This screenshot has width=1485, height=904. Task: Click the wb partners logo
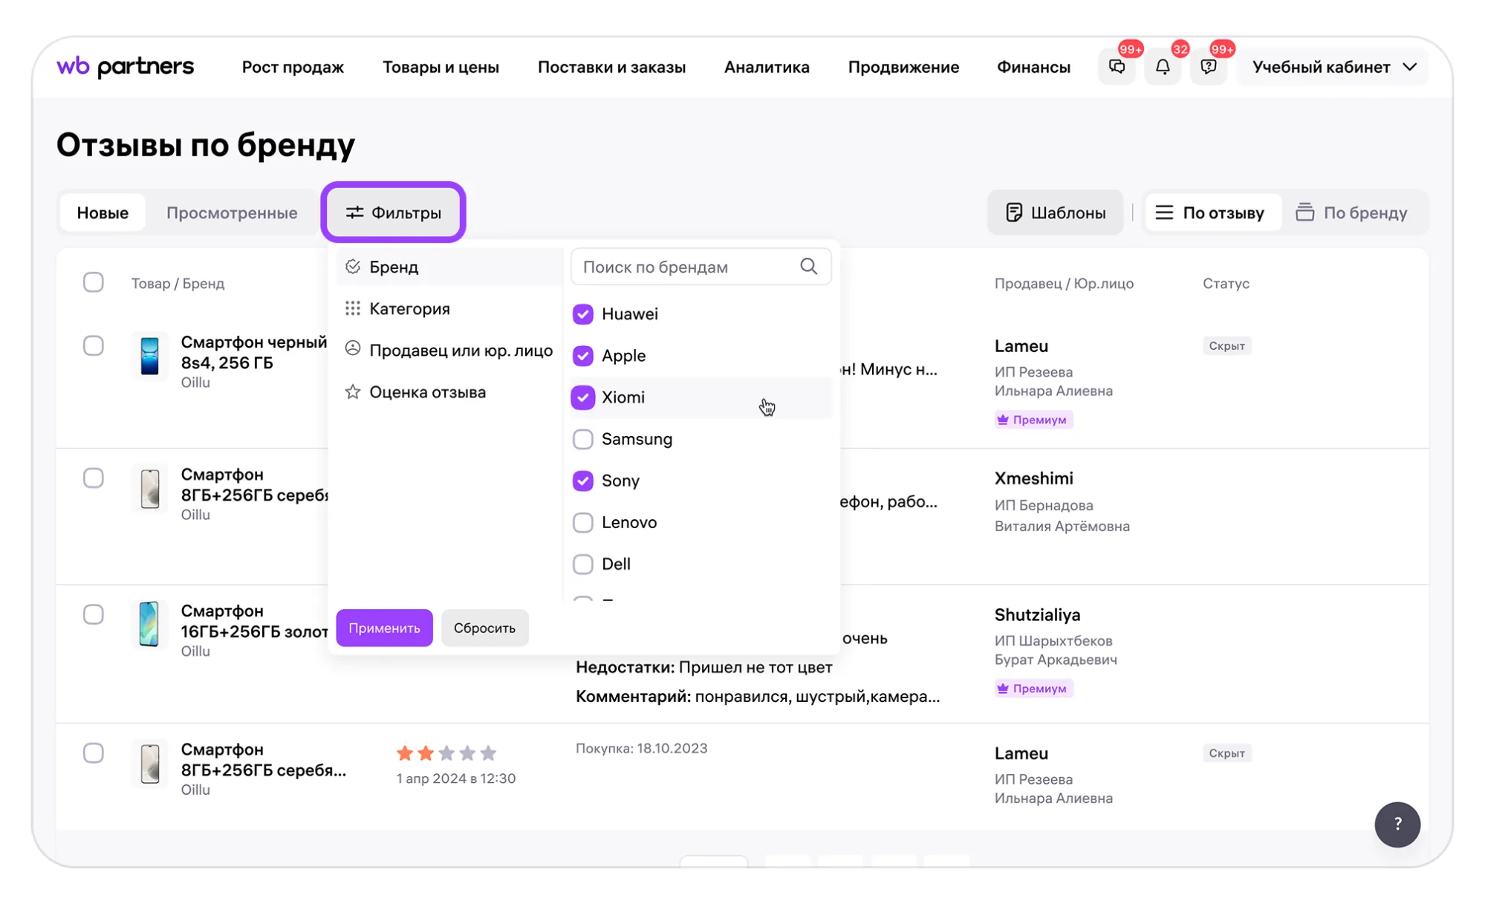(x=126, y=66)
